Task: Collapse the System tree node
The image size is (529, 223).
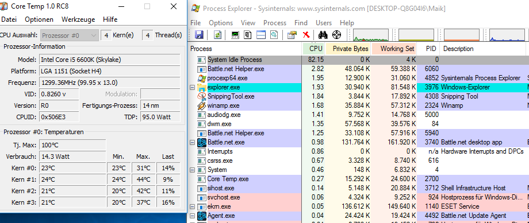Action: tap(193, 170)
